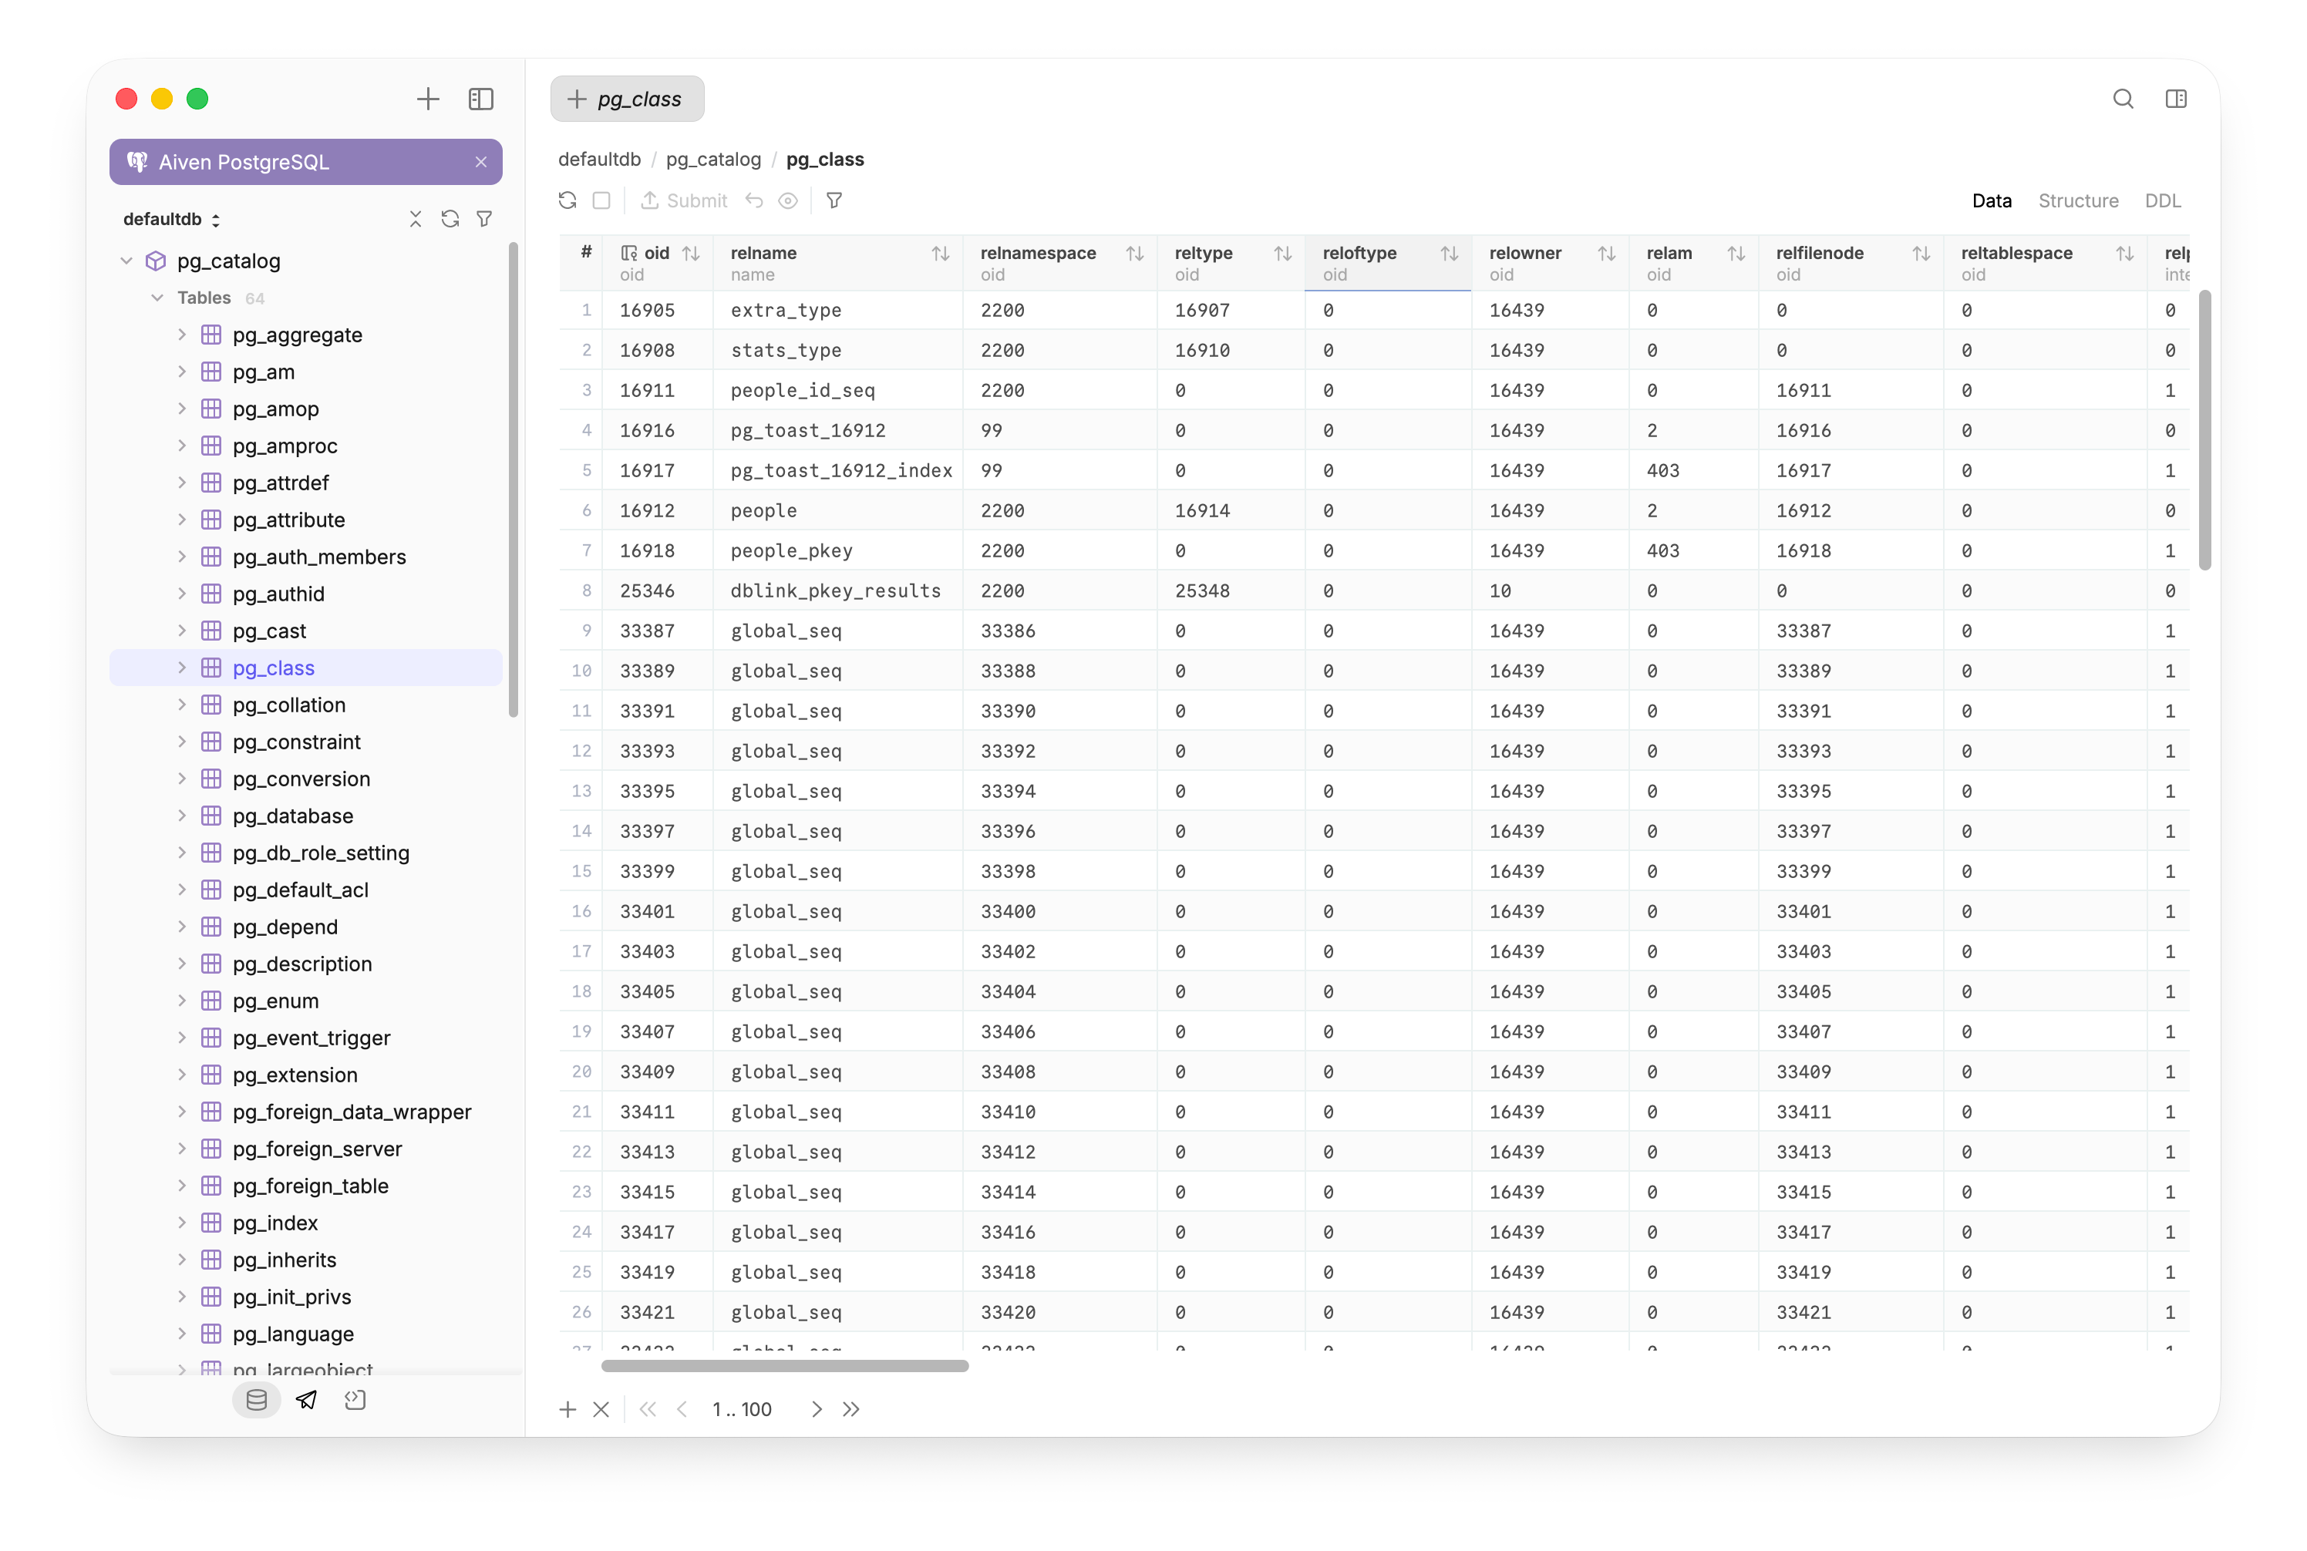Screen dimensions: 2307x1551
Task: Close the Aiven PostgreSQL connection
Action: point(481,162)
